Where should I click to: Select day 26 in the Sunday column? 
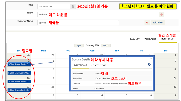[28, 55]
